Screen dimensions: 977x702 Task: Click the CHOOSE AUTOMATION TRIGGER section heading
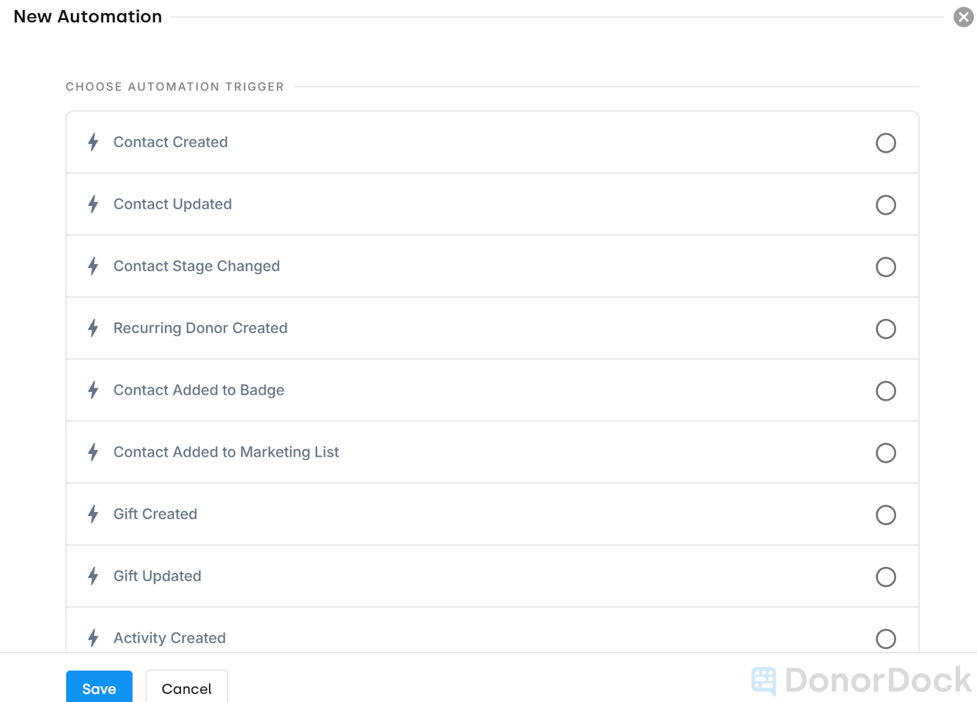pyautogui.click(x=175, y=86)
